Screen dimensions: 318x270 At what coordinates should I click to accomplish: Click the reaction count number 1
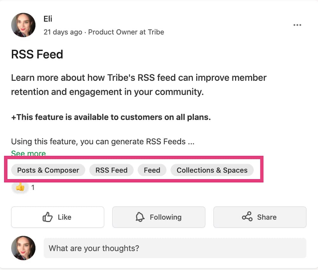point(33,187)
